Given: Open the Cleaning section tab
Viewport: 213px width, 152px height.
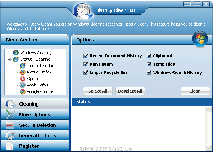Looking at the screenshot, I should 35,104.
